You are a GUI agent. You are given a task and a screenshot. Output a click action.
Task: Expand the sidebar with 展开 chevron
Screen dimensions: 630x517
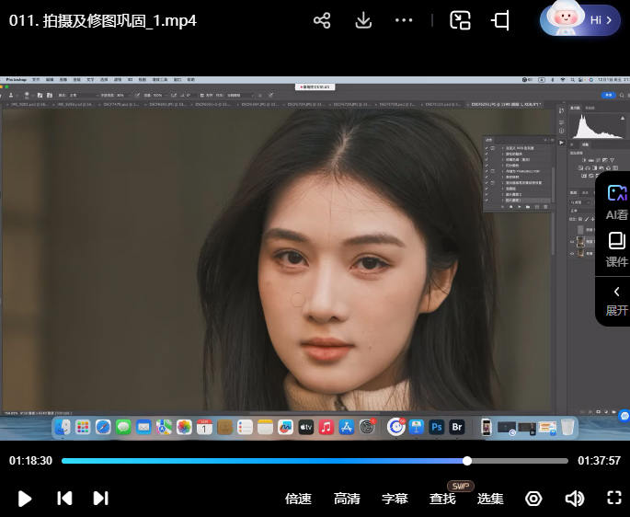pyautogui.click(x=616, y=300)
